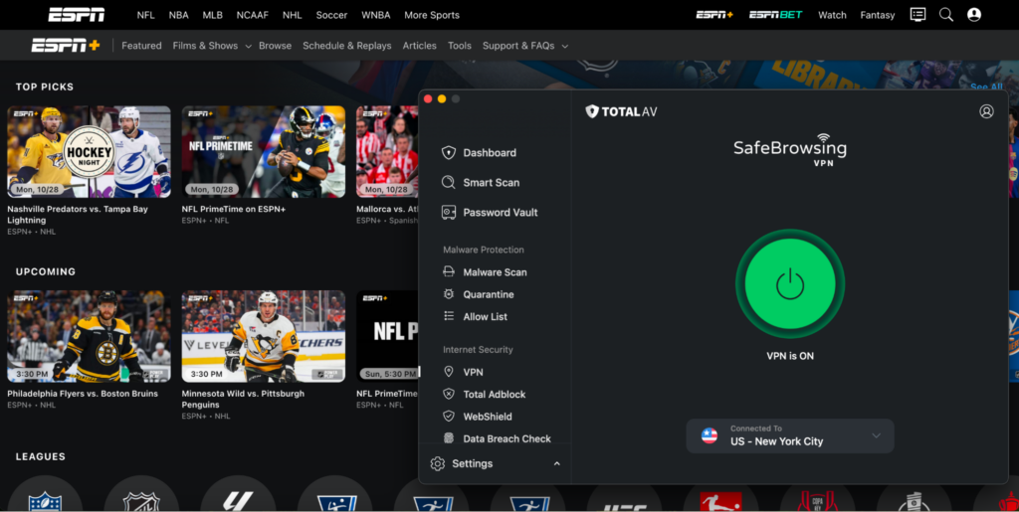The height and width of the screenshot is (512, 1019).
Task: Open More Sports menu
Action: [432, 15]
